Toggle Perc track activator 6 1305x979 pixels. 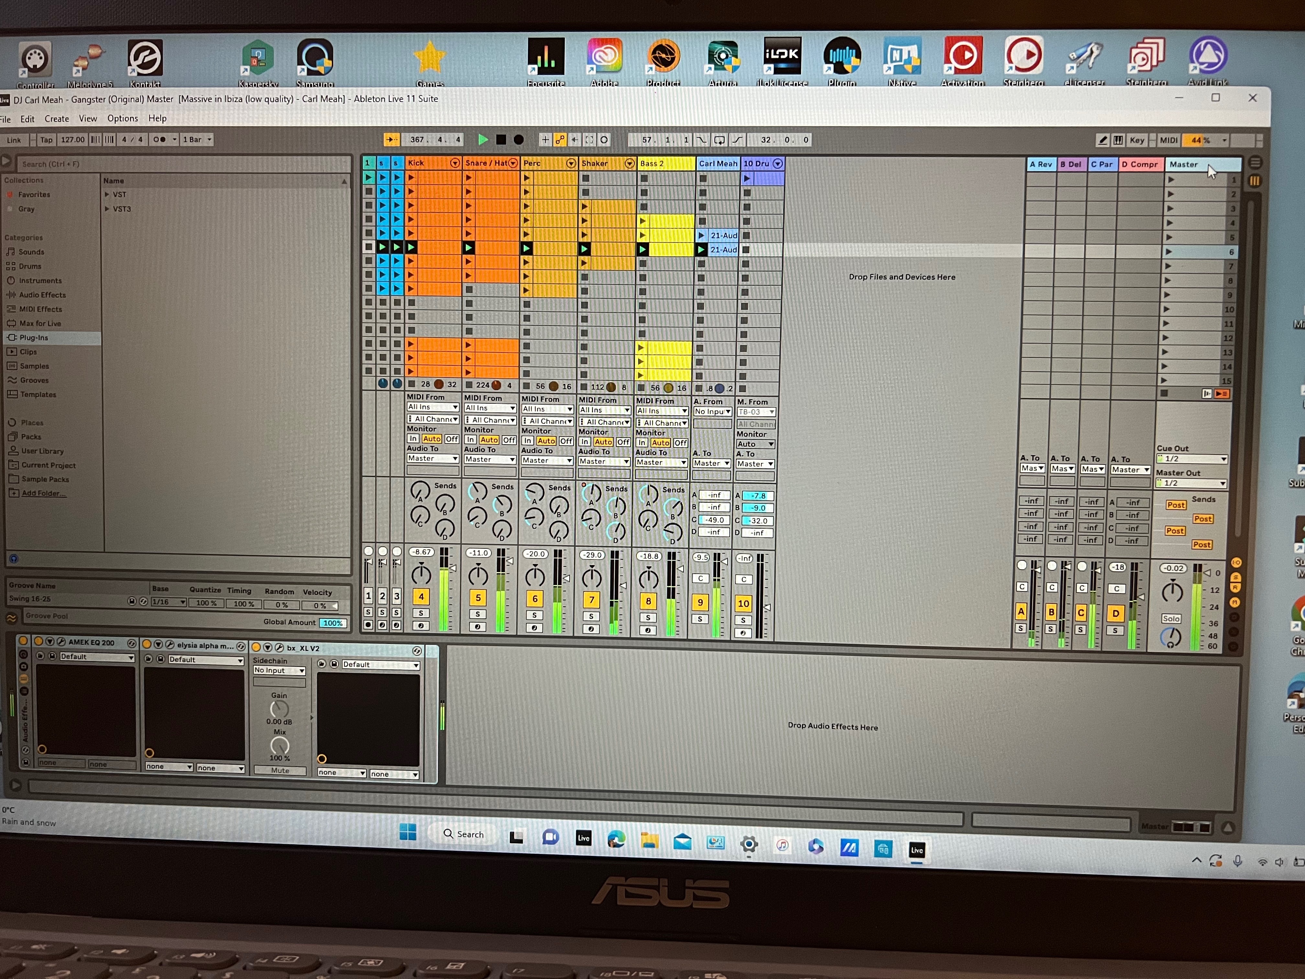click(x=535, y=598)
